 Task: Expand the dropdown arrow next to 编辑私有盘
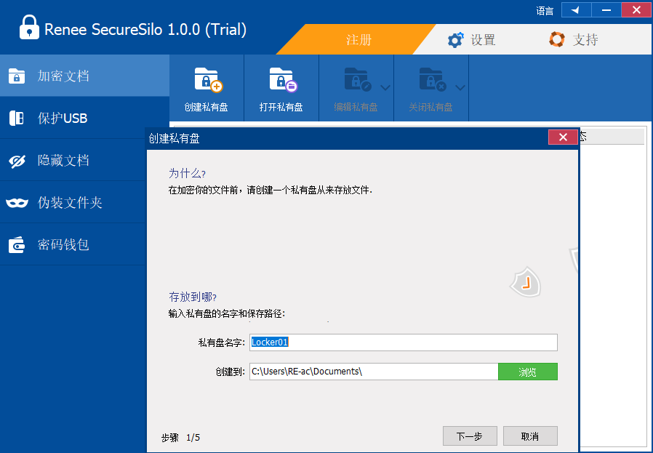pyautogui.click(x=385, y=87)
